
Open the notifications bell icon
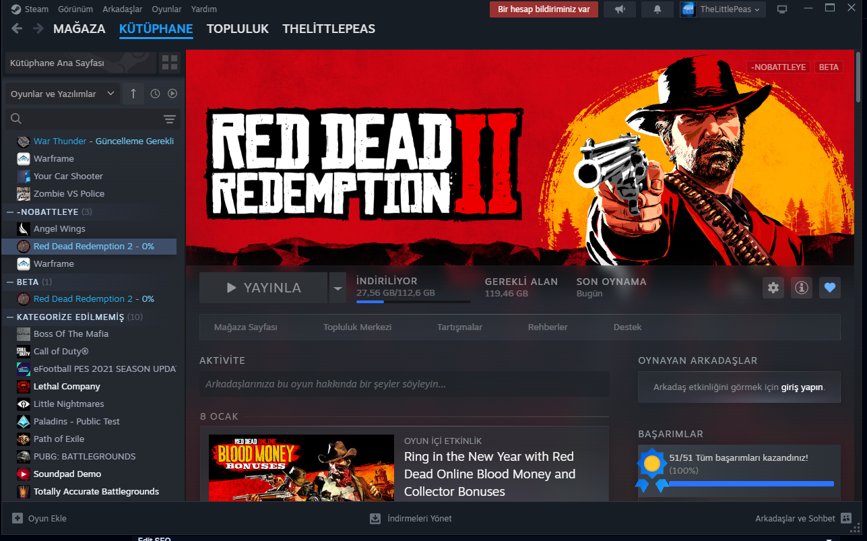tap(657, 9)
